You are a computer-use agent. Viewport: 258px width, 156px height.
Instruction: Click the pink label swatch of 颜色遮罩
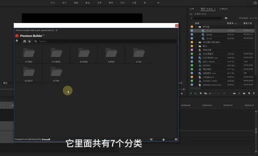tap(192, 50)
